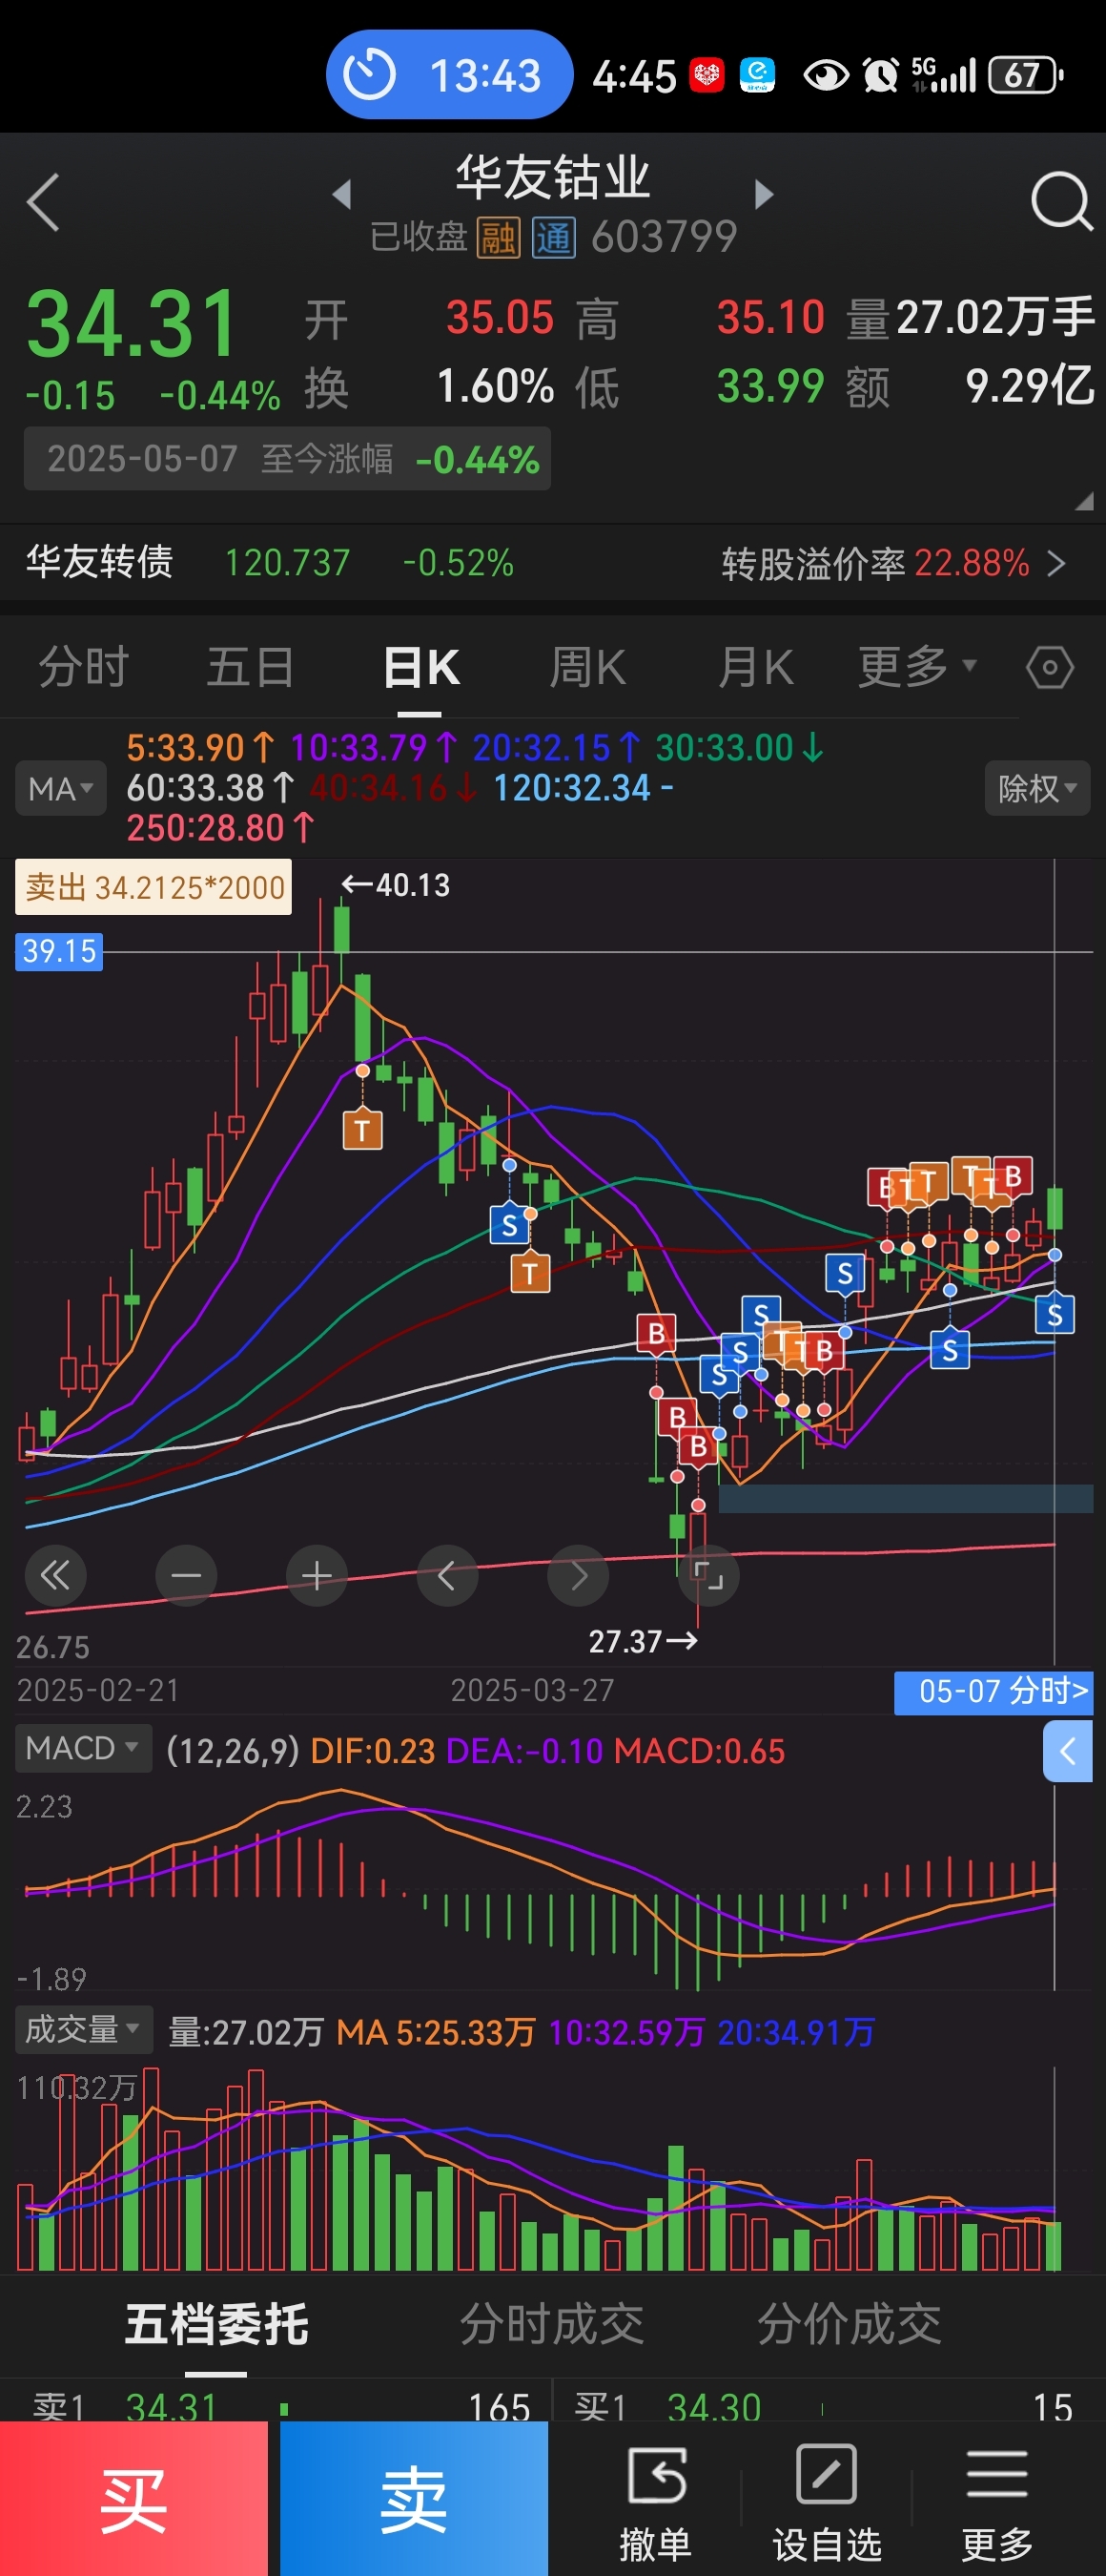Open the search magnifier icon
The image size is (1106, 2576).
point(1061,202)
